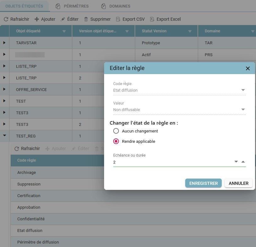Click the Ajouter plus icon in top toolbar
The height and width of the screenshot is (247, 256).
coord(37,19)
